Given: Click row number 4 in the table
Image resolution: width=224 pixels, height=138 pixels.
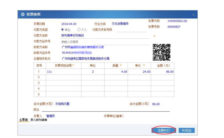Looking at the screenshot, I should click(39, 89).
